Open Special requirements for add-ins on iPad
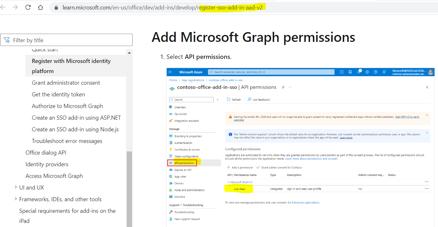438x227 pixels. [x=67, y=216]
